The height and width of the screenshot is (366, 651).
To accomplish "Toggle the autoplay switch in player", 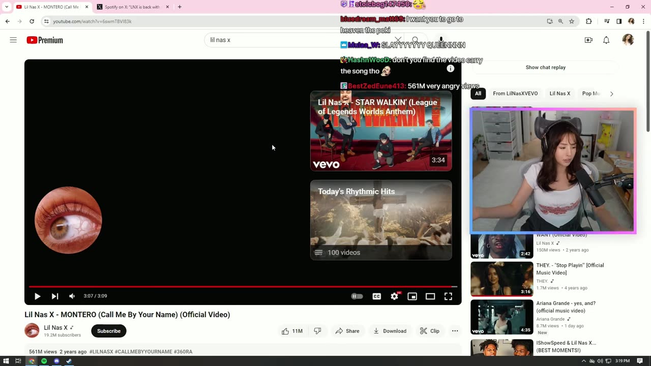I will click(357, 296).
